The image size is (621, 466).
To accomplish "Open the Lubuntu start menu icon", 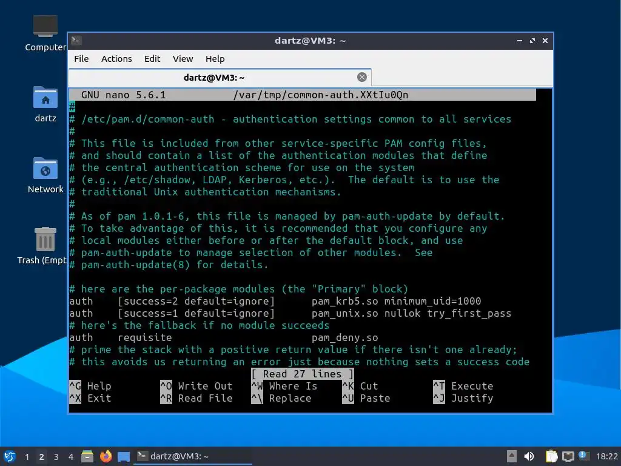I will click(10, 456).
